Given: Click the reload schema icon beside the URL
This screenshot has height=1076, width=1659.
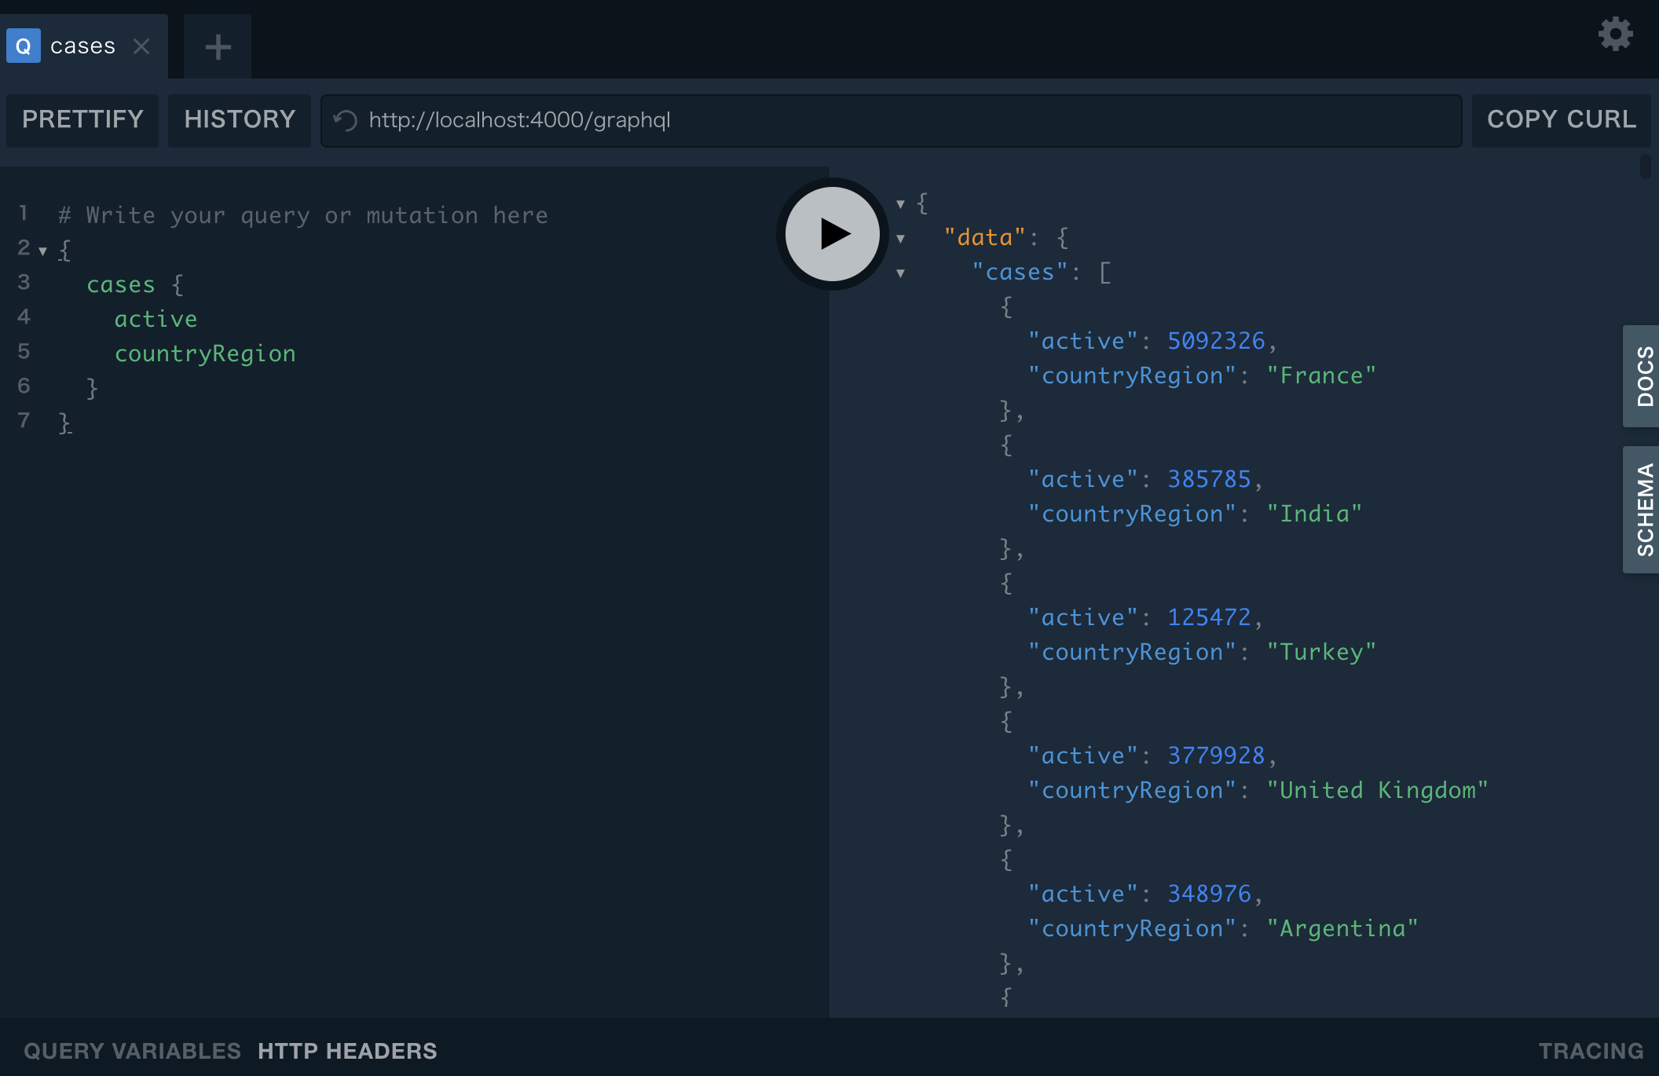Looking at the screenshot, I should tap(346, 120).
